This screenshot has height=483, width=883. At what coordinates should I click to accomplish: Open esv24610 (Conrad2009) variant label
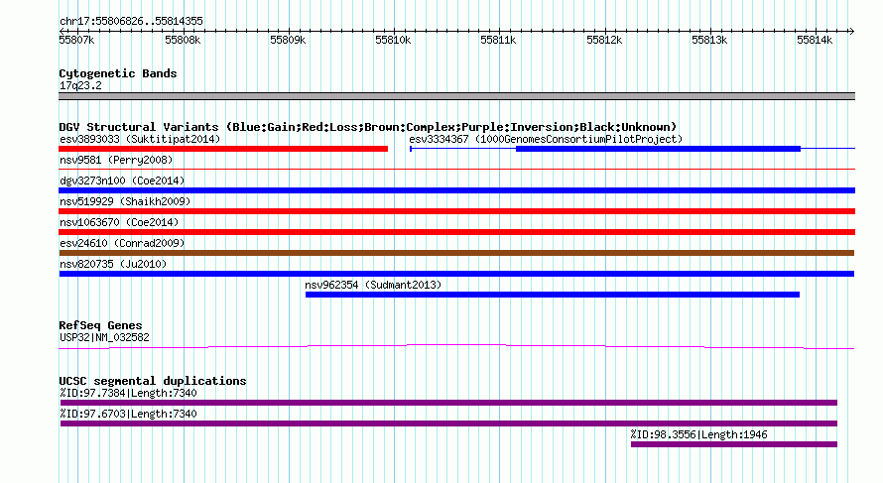point(122,243)
